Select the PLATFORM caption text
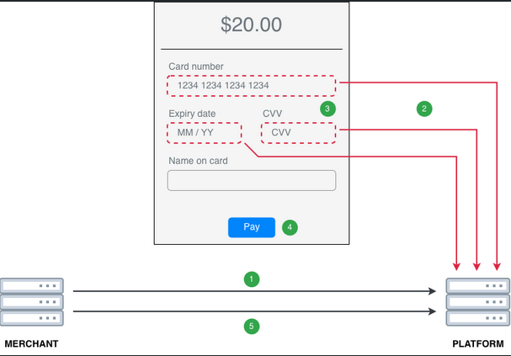511x356 pixels. 479,344
